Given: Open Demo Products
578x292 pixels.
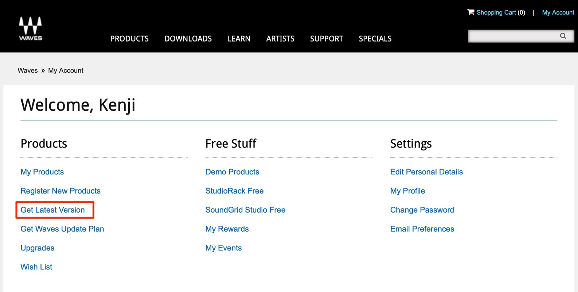Looking at the screenshot, I should click(232, 172).
